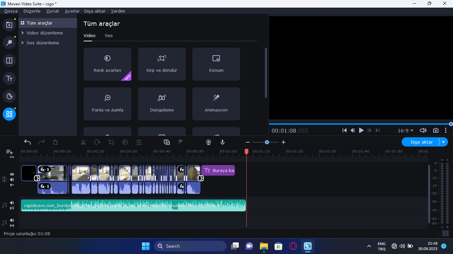Click the rotate icon in timeline toolbar

coord(97,142)
